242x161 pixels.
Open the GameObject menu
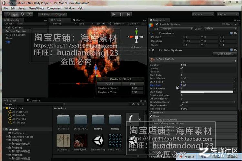pos(36,8)
